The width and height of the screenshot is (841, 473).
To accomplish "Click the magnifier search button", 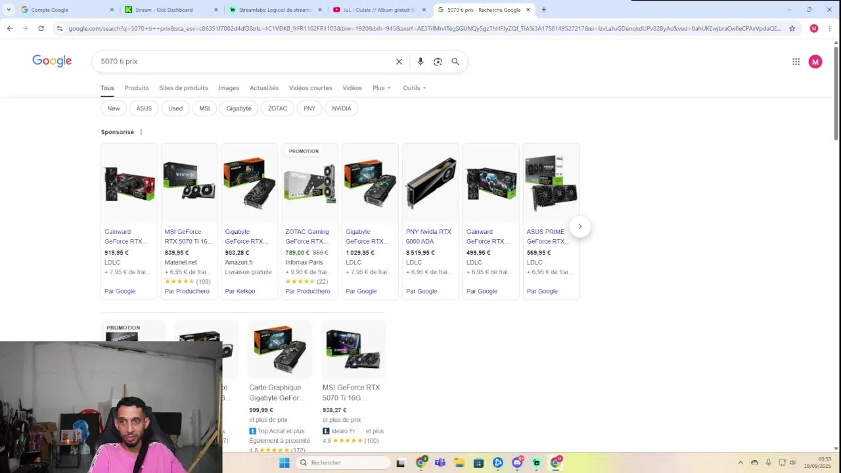I will 455,62.
